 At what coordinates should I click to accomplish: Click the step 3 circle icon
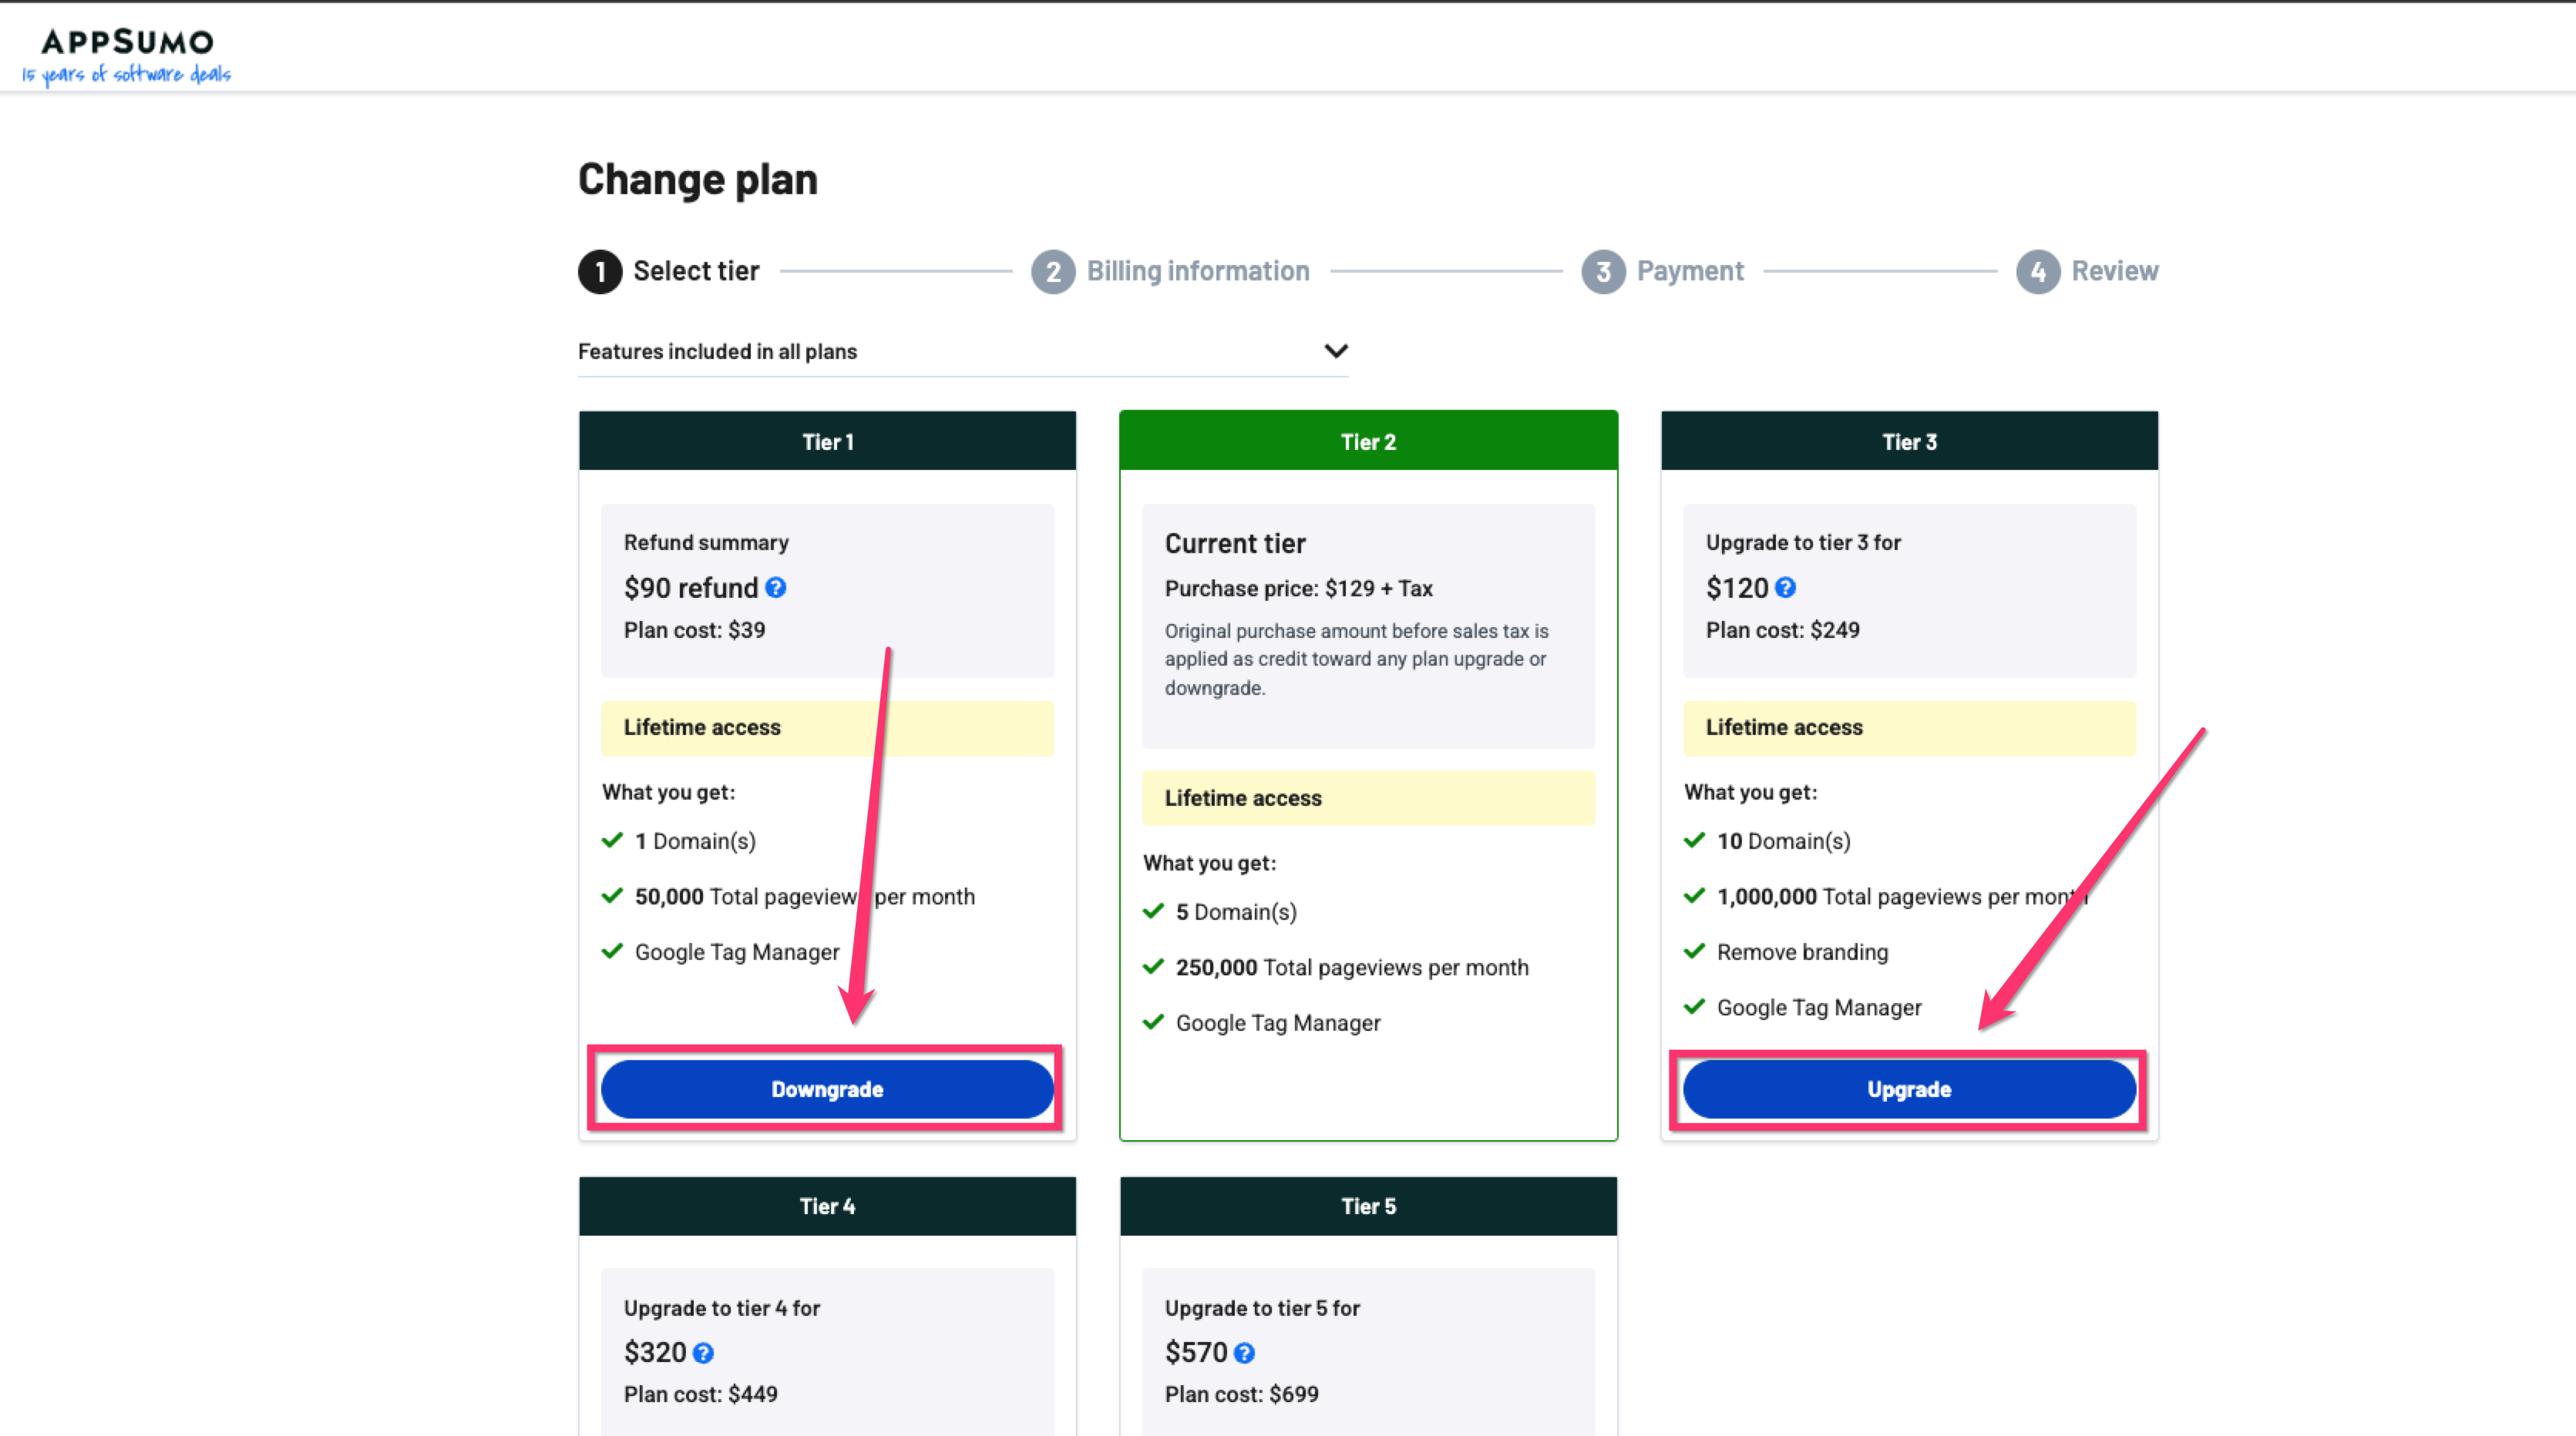(1603, 272)
